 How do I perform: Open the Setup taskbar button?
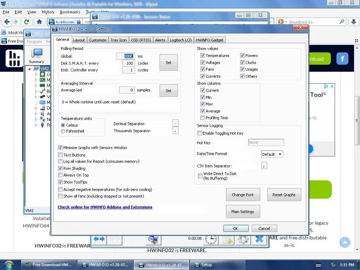(x=218, y=265)
